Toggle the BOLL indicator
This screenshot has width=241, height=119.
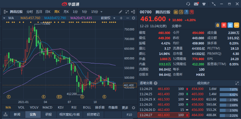click(87, 107)
